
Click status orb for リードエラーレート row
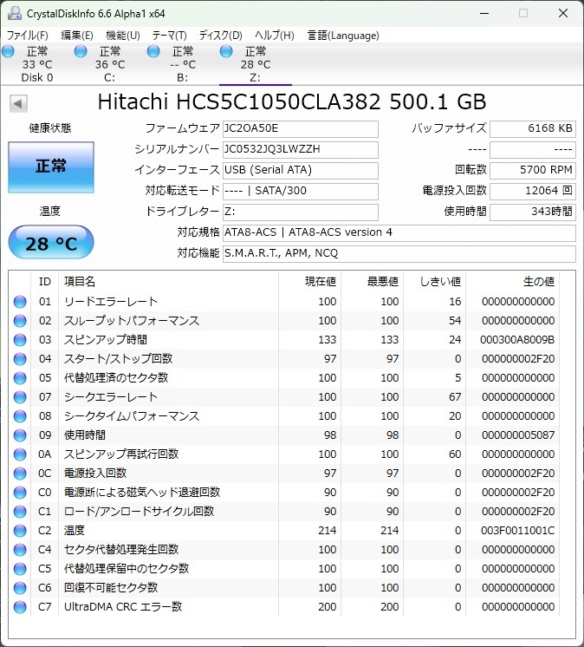(x=20, y=302)
